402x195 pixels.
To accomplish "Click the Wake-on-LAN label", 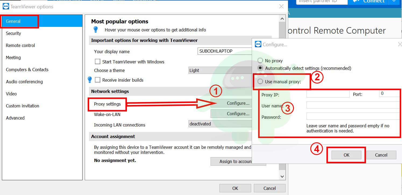I will pyautogui.click(x=107, y=114).
